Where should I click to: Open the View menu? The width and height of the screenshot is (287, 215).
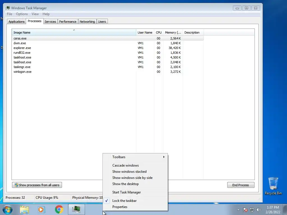[35, 14]
